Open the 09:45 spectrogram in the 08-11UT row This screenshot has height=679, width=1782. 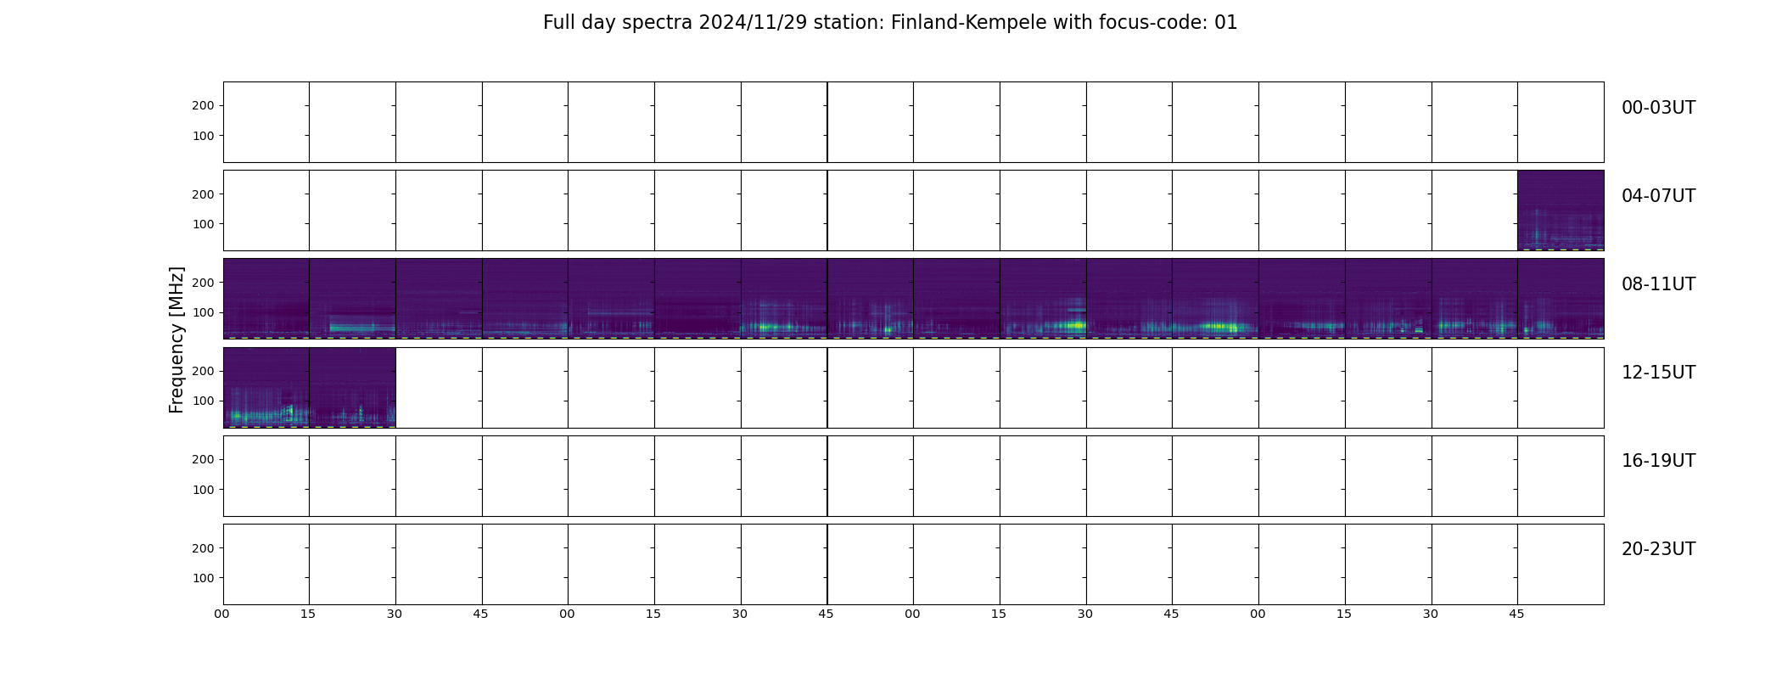point(871,299)
